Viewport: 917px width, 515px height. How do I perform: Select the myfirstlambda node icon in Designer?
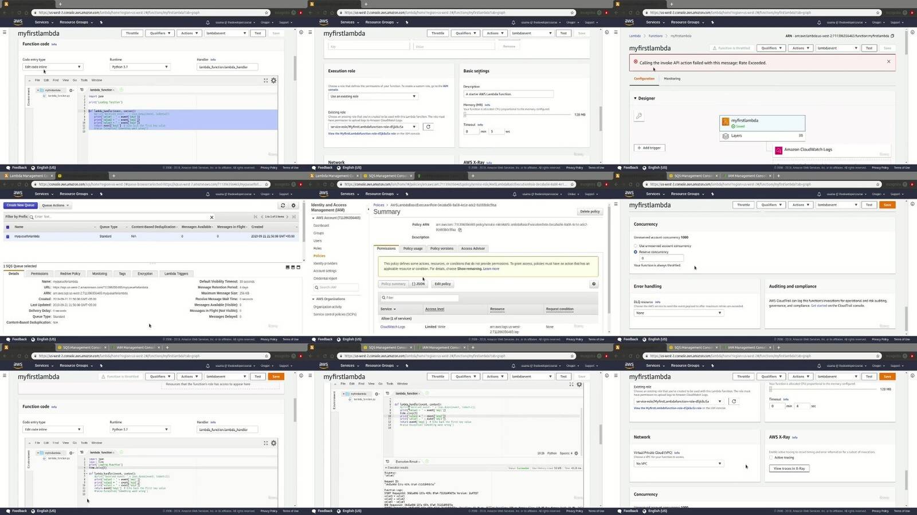tap(726, 121)
